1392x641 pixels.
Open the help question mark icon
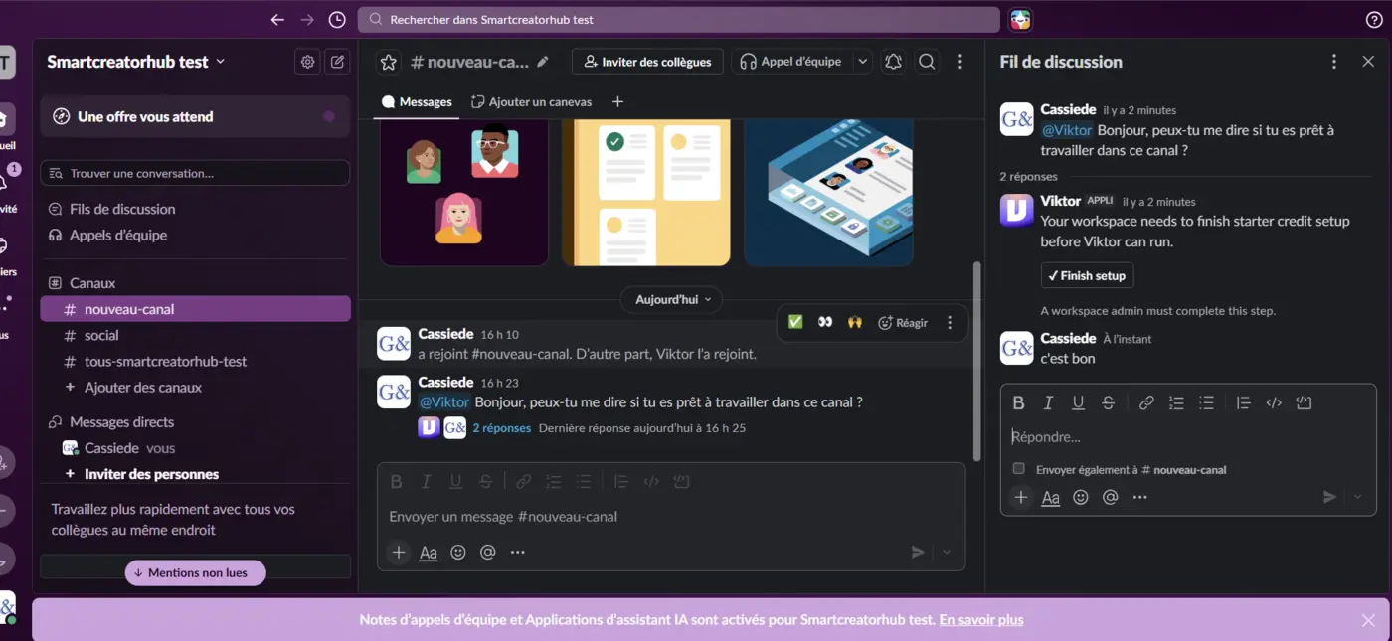click(x=1374, y=20)
